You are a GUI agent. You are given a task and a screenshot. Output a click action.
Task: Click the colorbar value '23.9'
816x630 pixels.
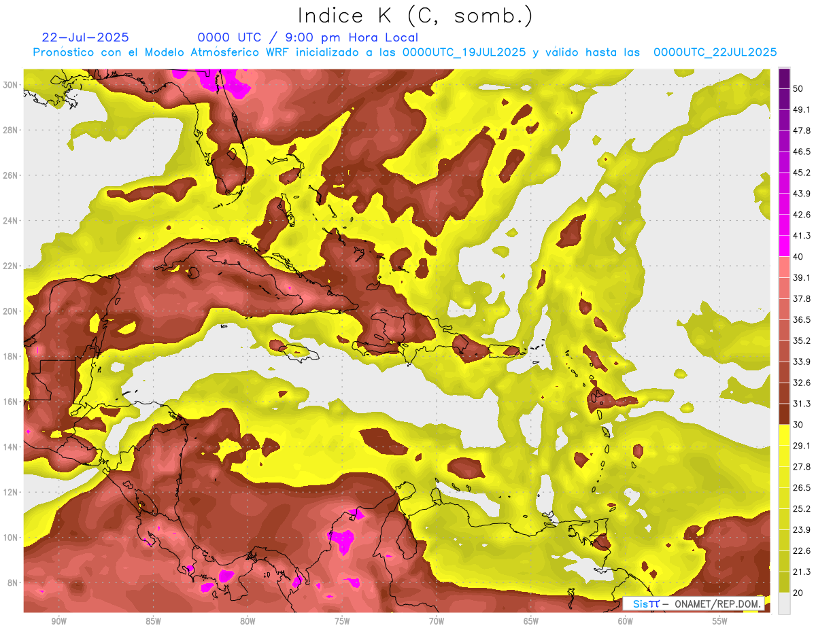[802, 530]
